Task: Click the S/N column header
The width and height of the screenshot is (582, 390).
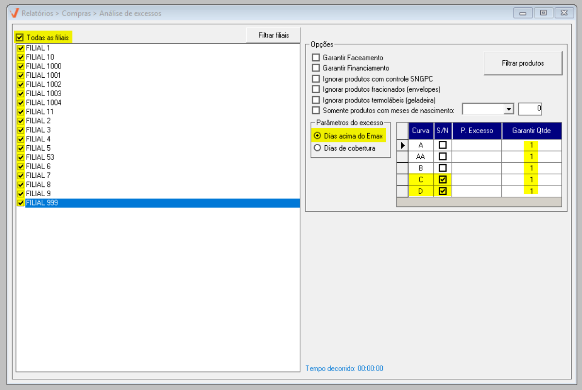Action: (x=443, y=131)
